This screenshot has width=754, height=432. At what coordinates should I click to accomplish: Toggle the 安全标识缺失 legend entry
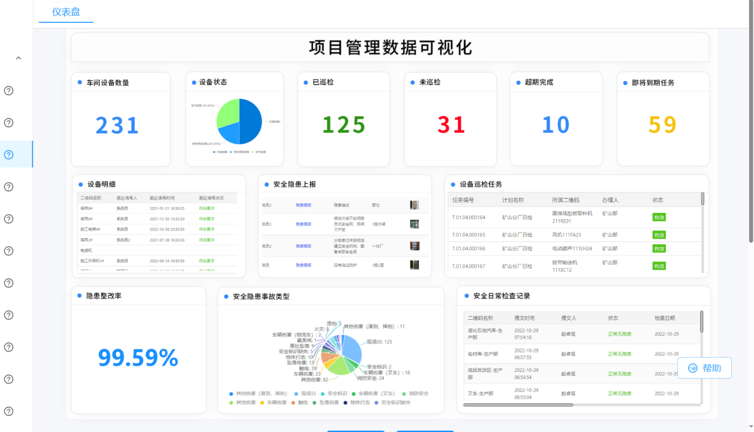click(x=392, y=402)
